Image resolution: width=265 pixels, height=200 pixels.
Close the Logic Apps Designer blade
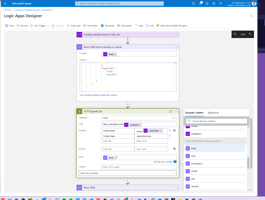click(x=251, y=16)
